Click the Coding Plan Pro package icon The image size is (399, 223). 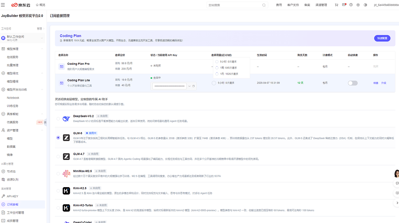(x=62, y=66)
